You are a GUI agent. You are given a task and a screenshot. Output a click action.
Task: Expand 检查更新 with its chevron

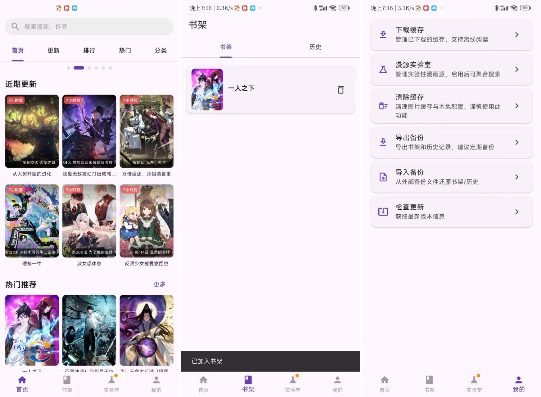tap(517, 212)
